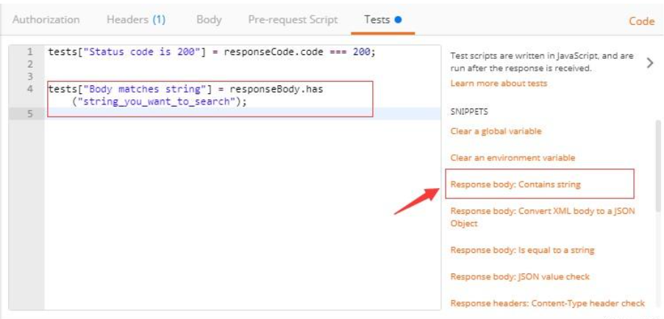
Task: Click responseCode.code in line 1
Action: (274, 52)
